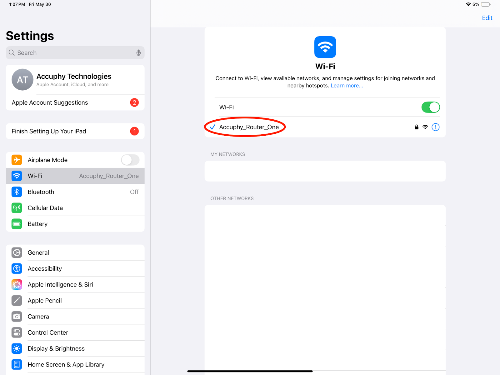Tap the Apple Pencil label

coord(45,301)
